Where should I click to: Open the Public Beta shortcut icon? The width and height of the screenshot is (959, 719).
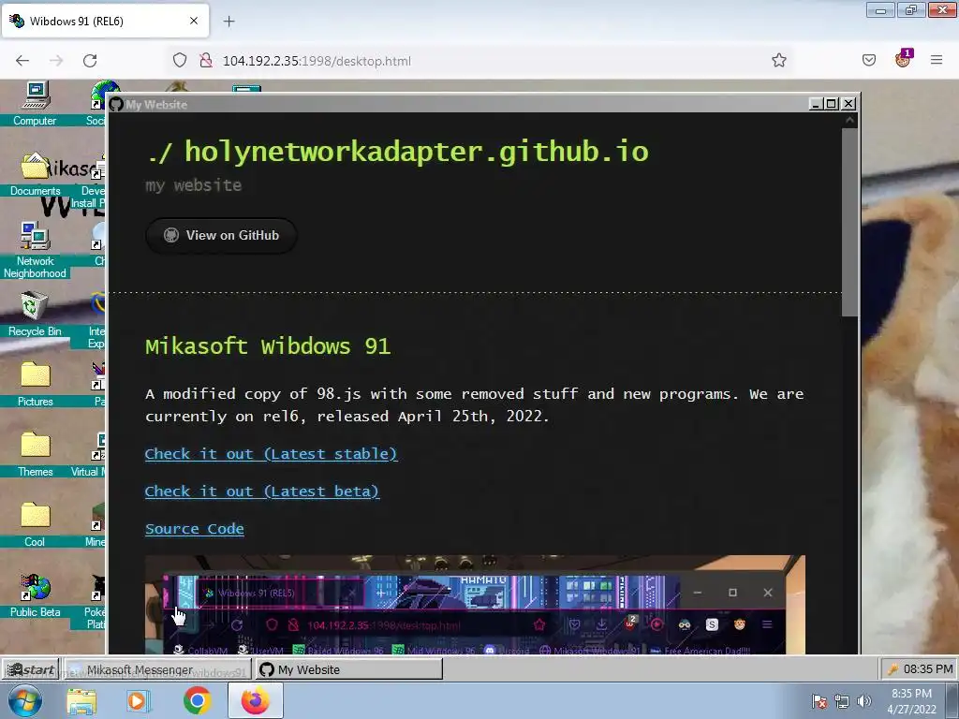[35, 594]
